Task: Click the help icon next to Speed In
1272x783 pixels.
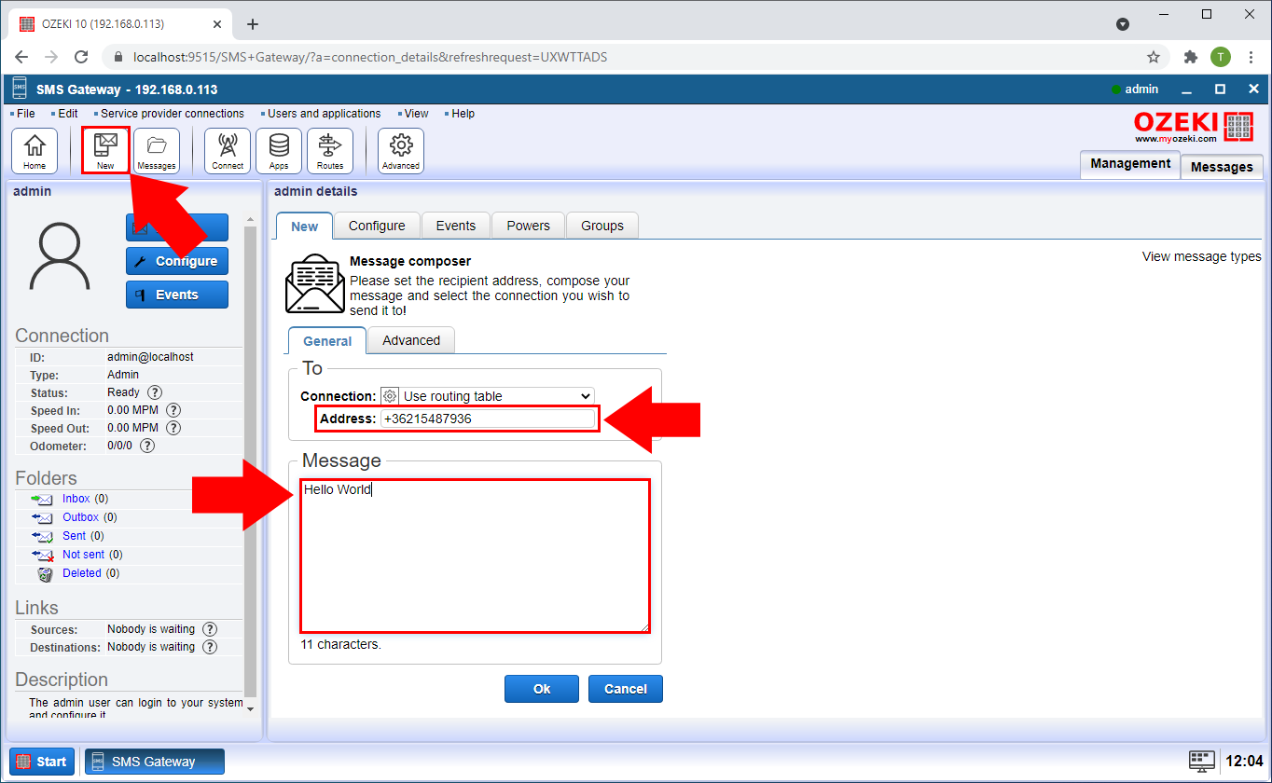Action: (x=173, y=410)
